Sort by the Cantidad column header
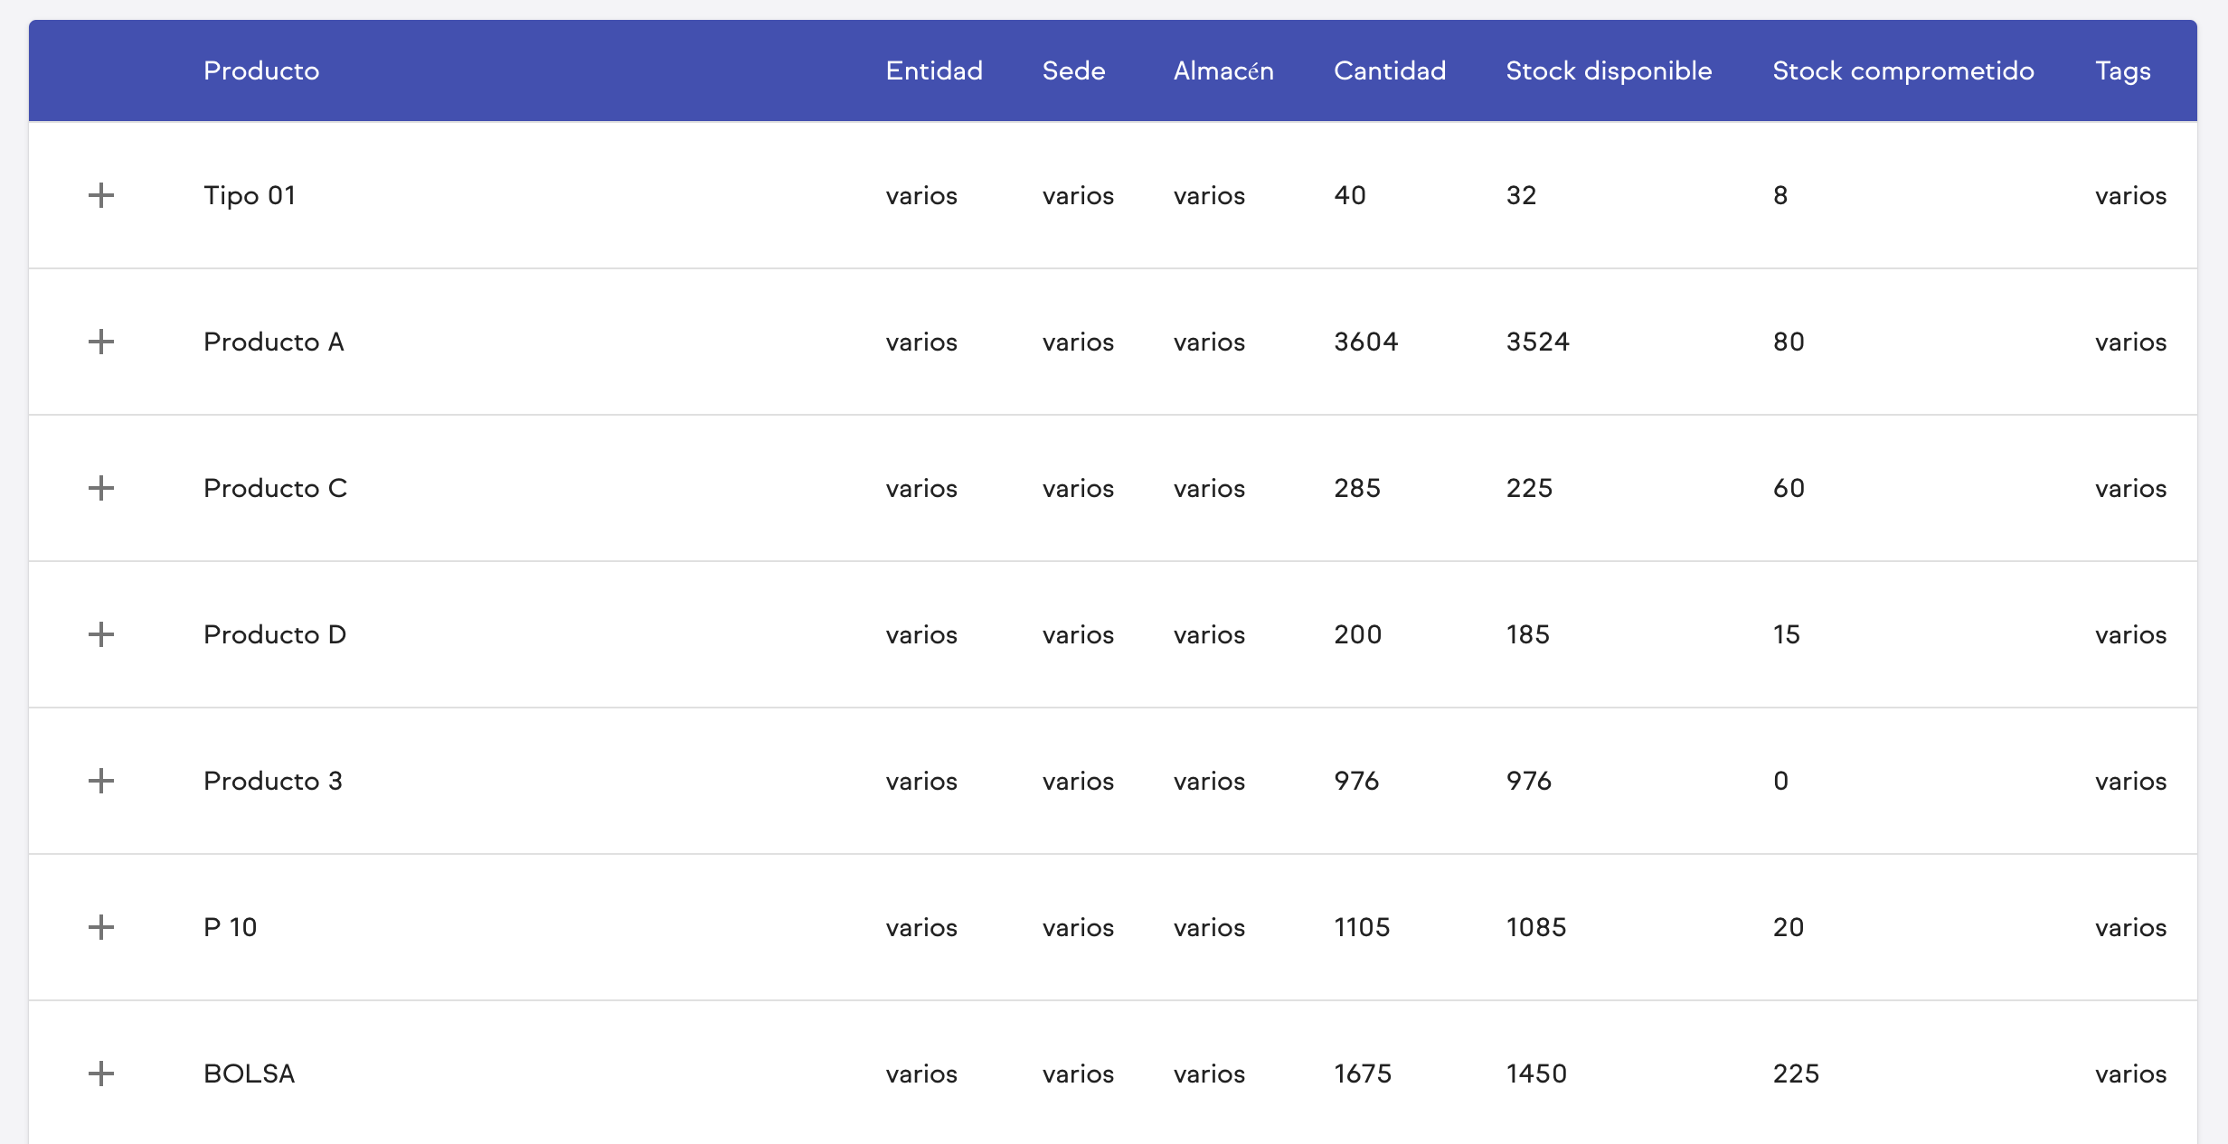The width and height of the screenshot is (2228, 1144). [1389, 70]
